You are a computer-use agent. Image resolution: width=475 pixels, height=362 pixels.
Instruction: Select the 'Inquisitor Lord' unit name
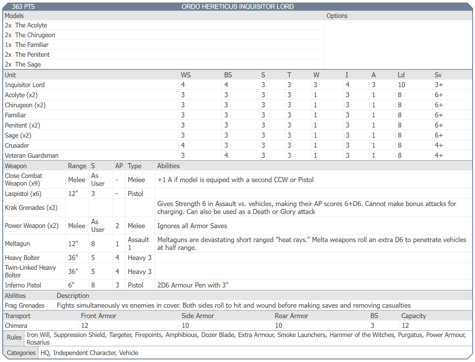[25, 85]
